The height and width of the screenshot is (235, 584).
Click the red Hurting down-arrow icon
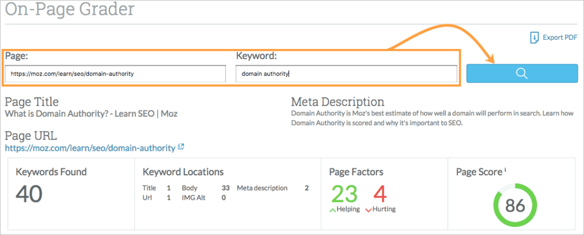(x=369, y=211)
